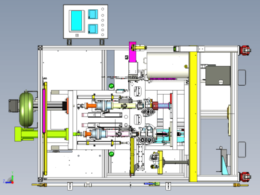
Task: Select the upper orange coupling
Action: coord(91,106)
